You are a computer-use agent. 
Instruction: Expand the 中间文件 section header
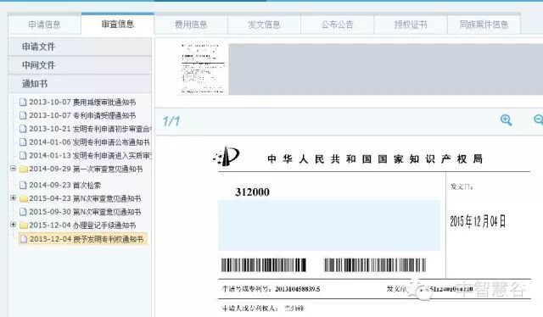(80, 65)
